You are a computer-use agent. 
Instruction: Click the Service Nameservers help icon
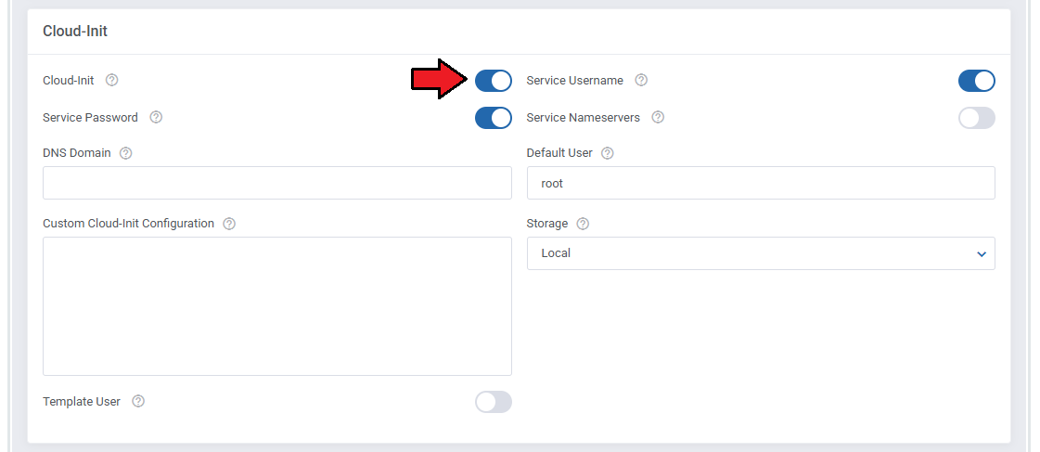658,118
